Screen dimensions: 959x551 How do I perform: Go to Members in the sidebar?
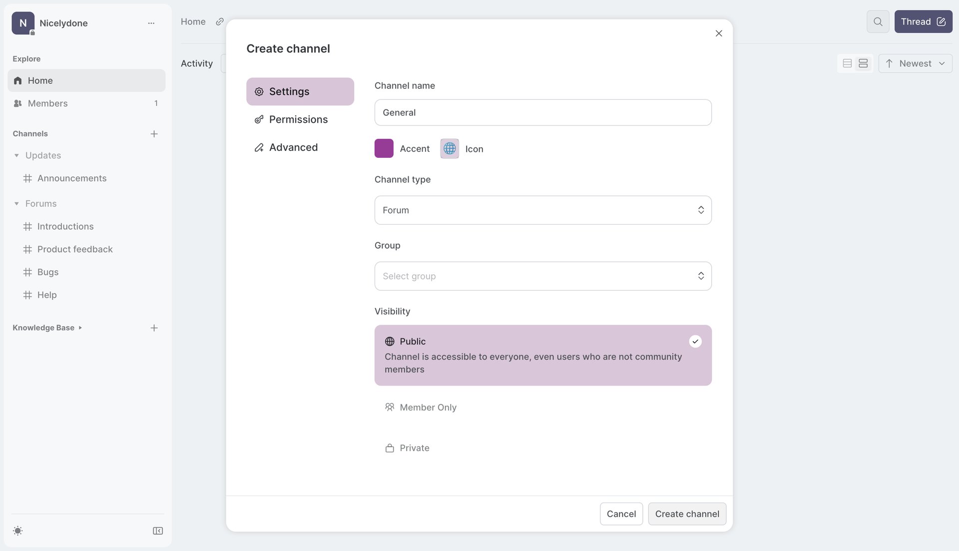click(48, 103)
